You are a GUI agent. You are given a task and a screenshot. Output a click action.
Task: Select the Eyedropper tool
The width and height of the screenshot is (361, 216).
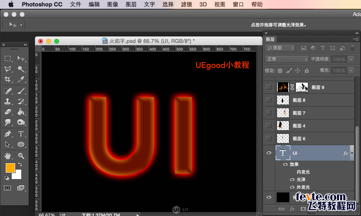click(21, 79)
